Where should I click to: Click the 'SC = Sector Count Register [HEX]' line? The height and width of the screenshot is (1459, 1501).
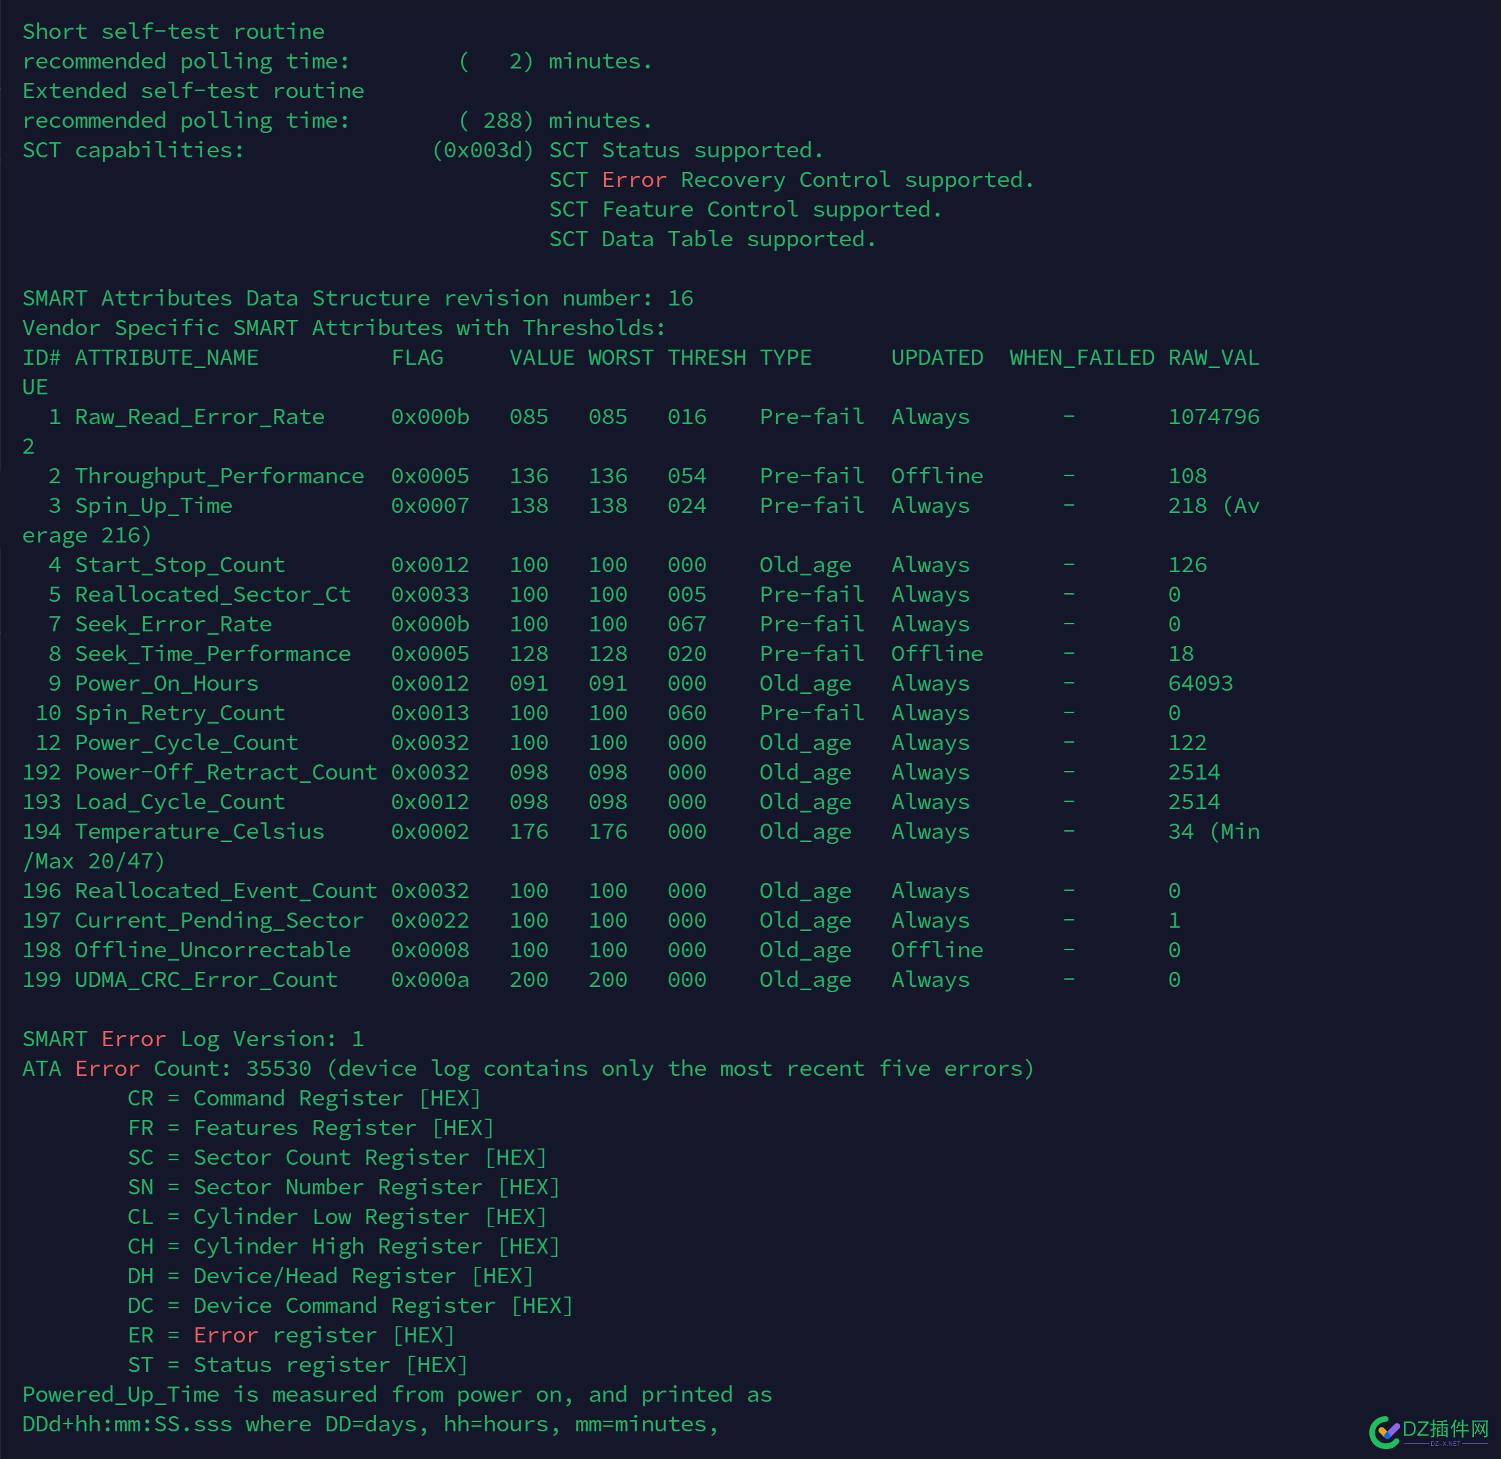pyautogui.click(x=337, y=1158)
